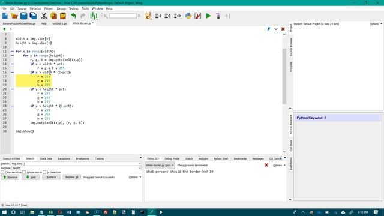Collapse the fold marker at line 14
Screen dimensions: 384x216
[13, 64]
